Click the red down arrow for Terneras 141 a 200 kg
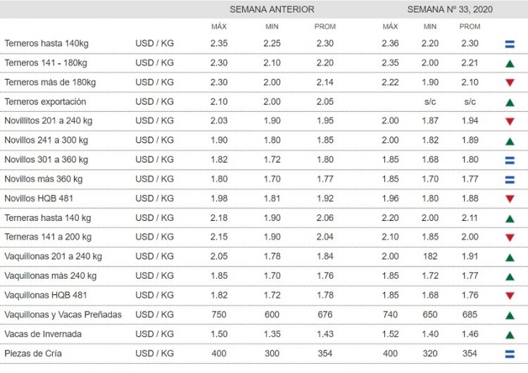 click(x=508, y=238)
